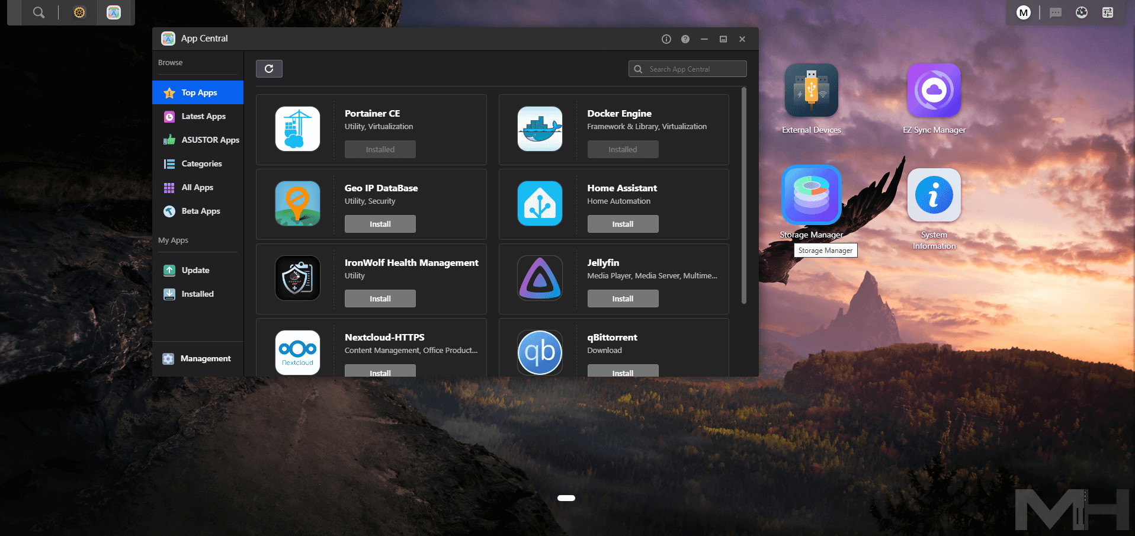Click the qBittorrent app icon

point(540,353)
